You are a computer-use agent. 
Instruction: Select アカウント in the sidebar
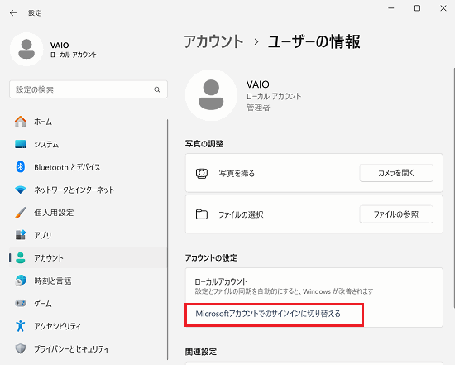click(x=89, y=258)
